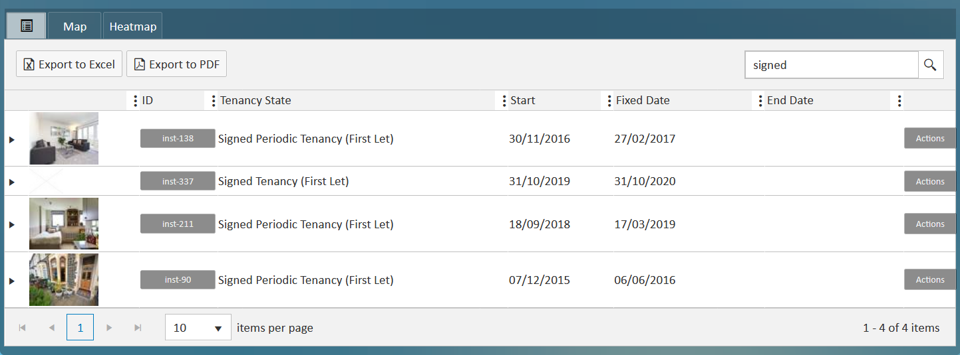960x355 pixels.
Task: Open the ID column menu dots
Action: (136, 101)
